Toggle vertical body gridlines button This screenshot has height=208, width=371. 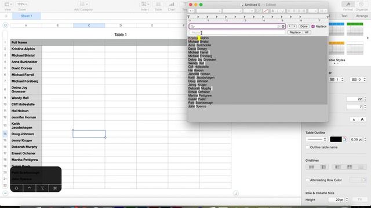tap(323, 167)
